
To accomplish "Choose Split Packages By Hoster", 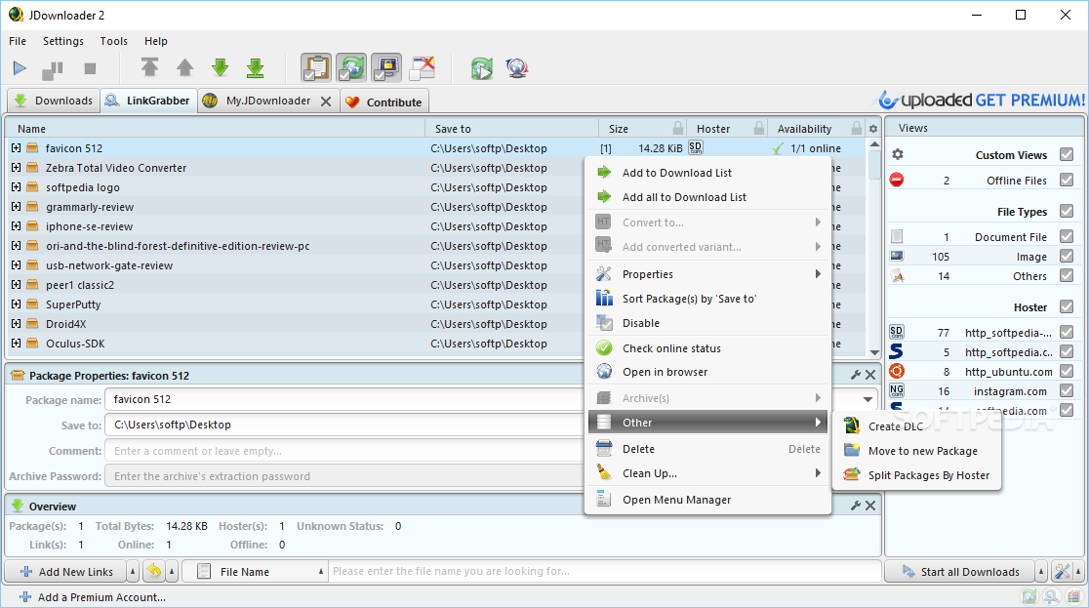I will pos(916,475).
